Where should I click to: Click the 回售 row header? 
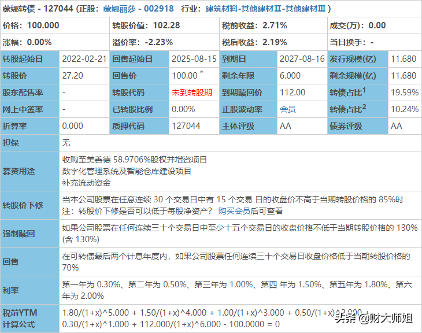pyautogui.click(x=30, y=262)
